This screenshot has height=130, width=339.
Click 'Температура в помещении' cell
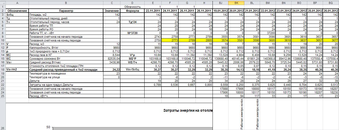(x=66, y=74)
